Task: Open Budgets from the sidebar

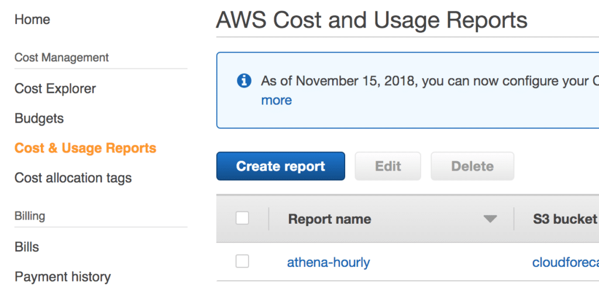Action: coord(39,118)
